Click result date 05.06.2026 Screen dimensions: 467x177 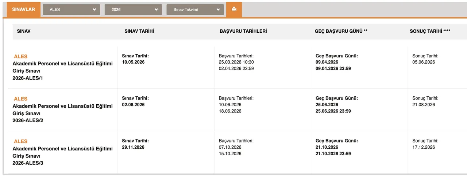tap(424, 62)
